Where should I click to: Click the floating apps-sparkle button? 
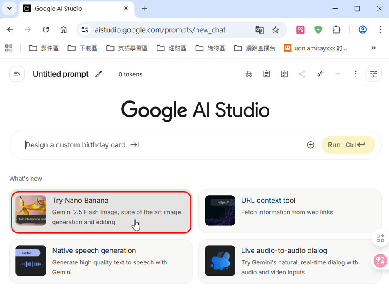tap(380, 238)
